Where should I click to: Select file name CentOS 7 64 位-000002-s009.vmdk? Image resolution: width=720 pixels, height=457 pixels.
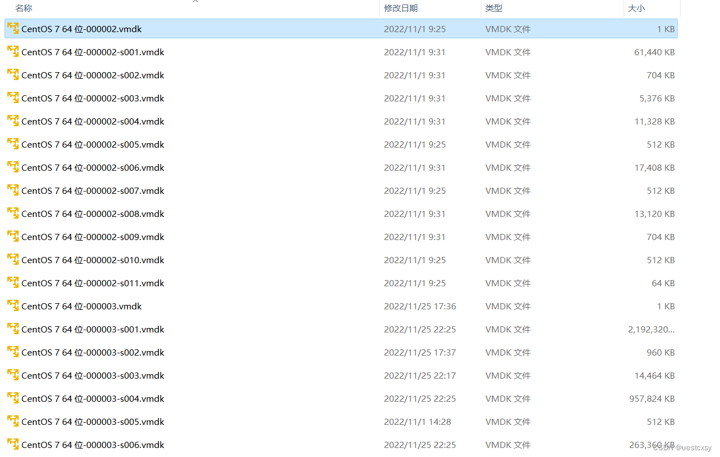[93, 237]
